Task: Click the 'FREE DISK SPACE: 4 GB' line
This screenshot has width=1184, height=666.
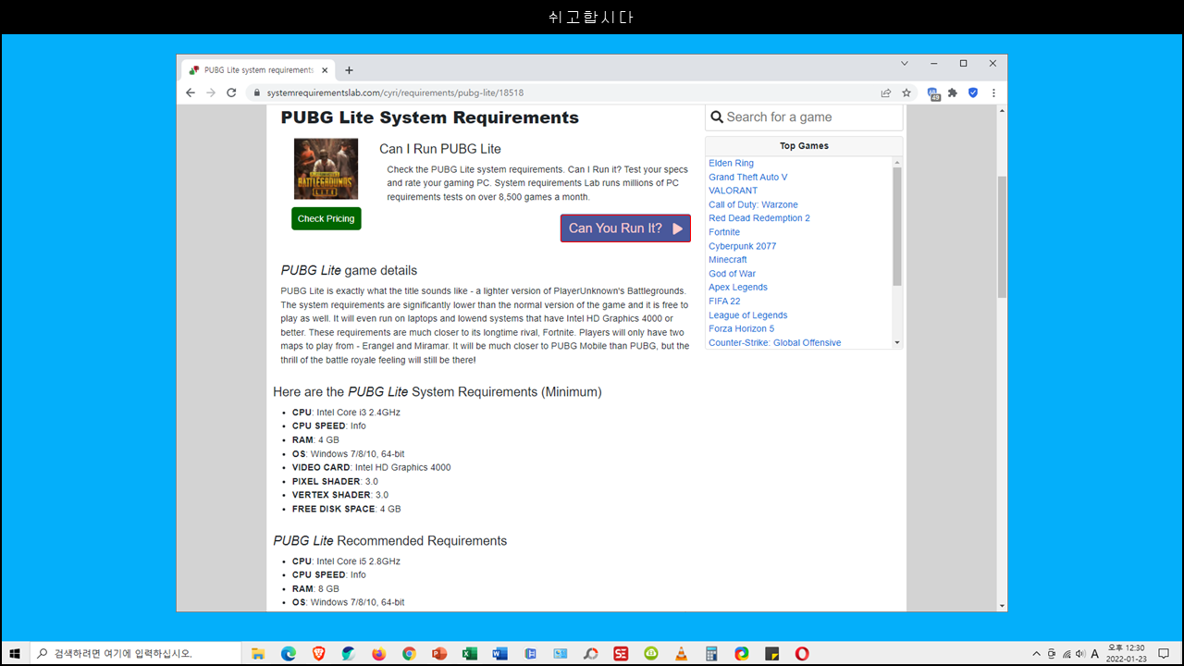Action: tap(347, 509)
